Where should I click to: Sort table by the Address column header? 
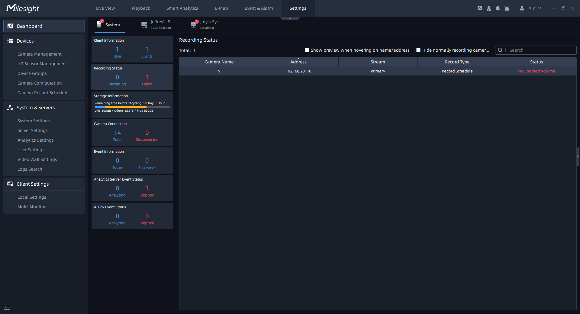[298, 62]
